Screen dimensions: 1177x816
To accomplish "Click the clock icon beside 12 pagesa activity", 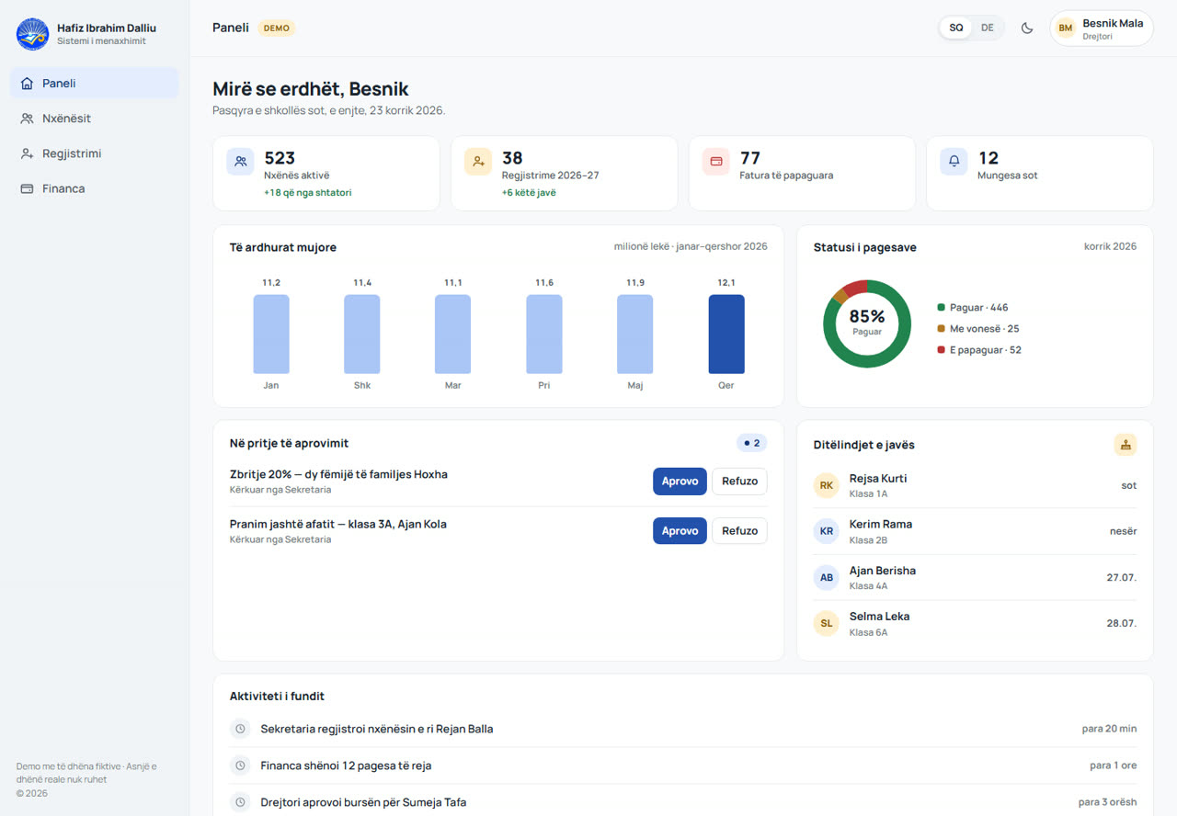I will (x=240, y=765).
